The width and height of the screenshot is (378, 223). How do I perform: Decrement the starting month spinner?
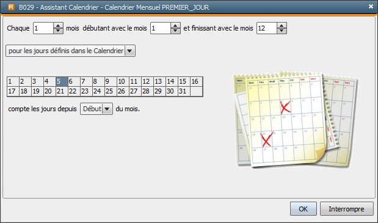click(x=175, y=31)
